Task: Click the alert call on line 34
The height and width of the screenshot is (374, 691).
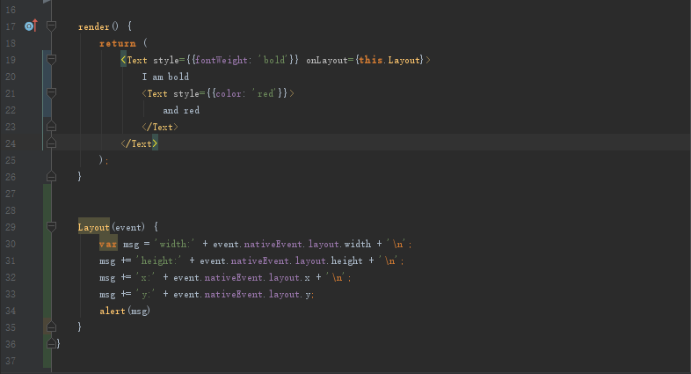Action: pyautogui.click(x=113, y=311)
